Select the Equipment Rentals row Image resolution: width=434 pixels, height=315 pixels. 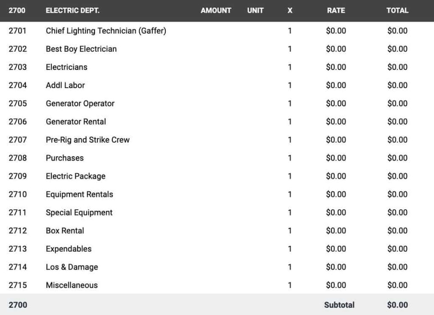click(x=79, y=195)
